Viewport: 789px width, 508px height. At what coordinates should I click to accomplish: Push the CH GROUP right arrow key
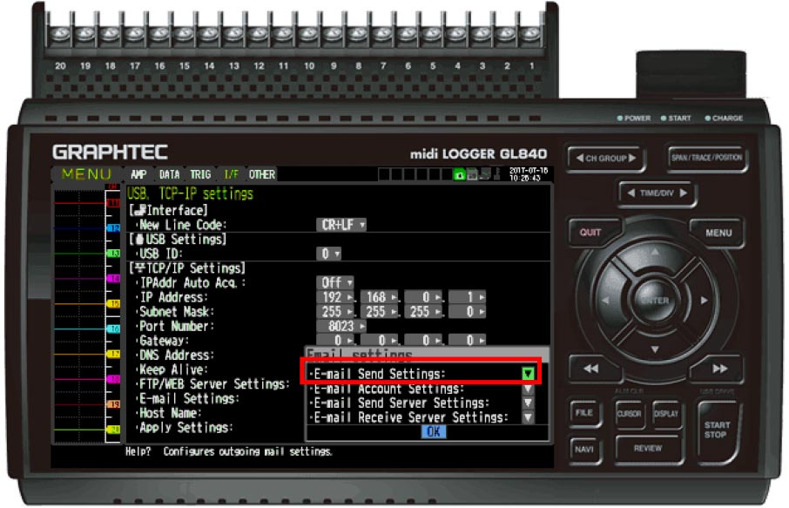pos(632,158)
